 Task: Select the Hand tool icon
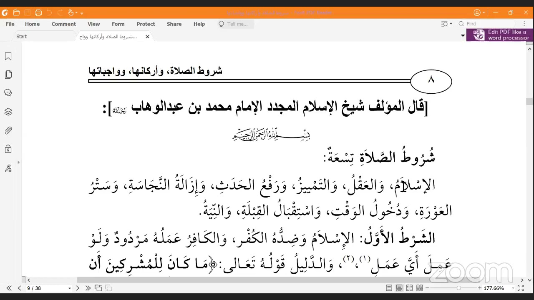point(71,12)
